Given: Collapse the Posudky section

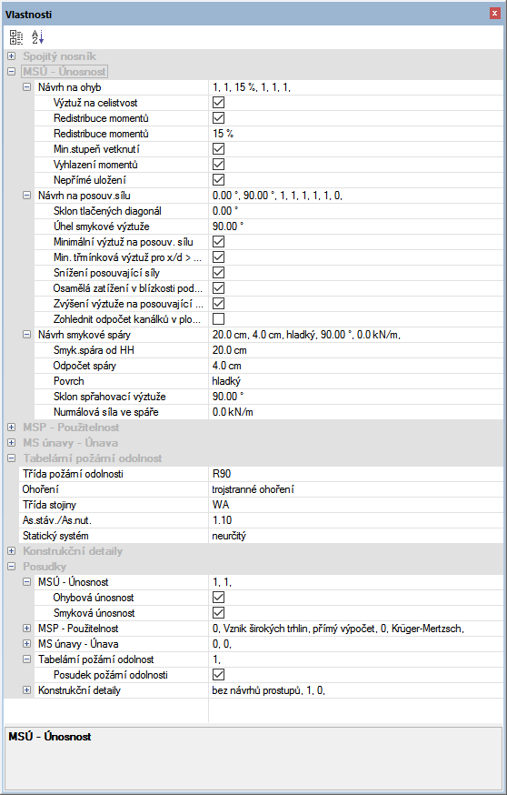Looking at the screenshot, I should tap(12, 567).
